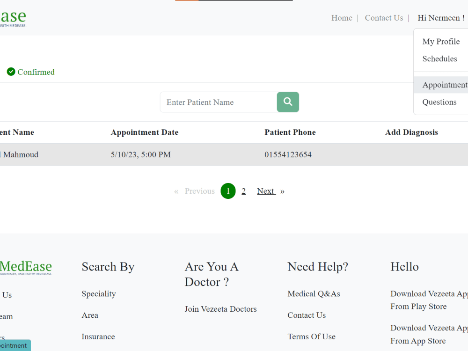Click the disabled Previous pagination link
This screenshot has height=351, width=468.
[x=200, y=191]
